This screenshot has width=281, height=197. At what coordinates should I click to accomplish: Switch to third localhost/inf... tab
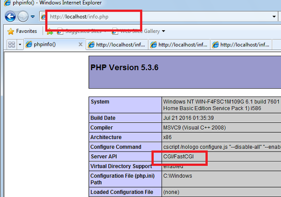click(x=179, y=45)
